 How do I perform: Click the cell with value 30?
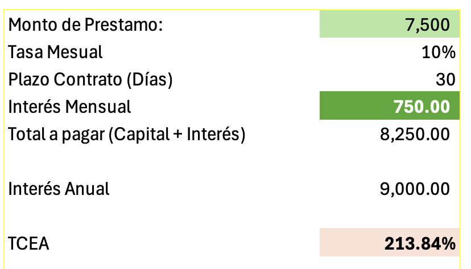(x=389, y=80)
